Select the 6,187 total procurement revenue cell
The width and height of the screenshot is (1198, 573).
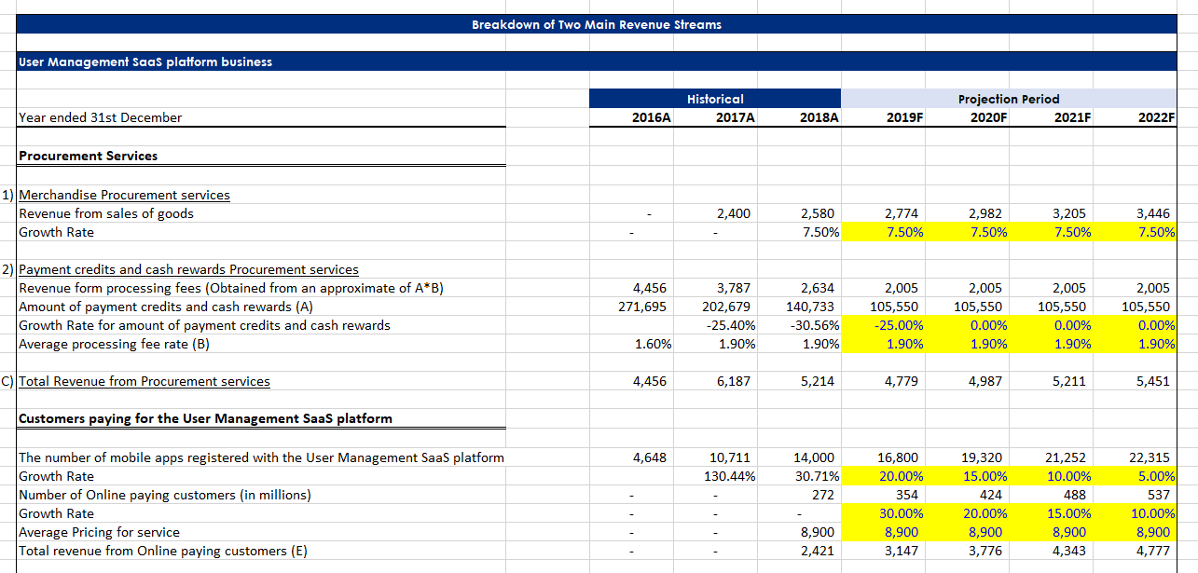coord(733,381)
